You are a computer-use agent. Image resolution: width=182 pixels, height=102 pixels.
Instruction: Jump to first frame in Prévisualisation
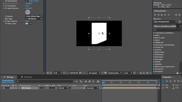tap(155, 15)
